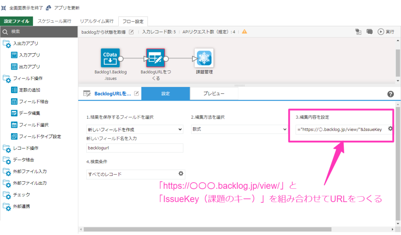Choose the フィールド選択 icon
Viewport: 401px width, 235px height.
14,125
